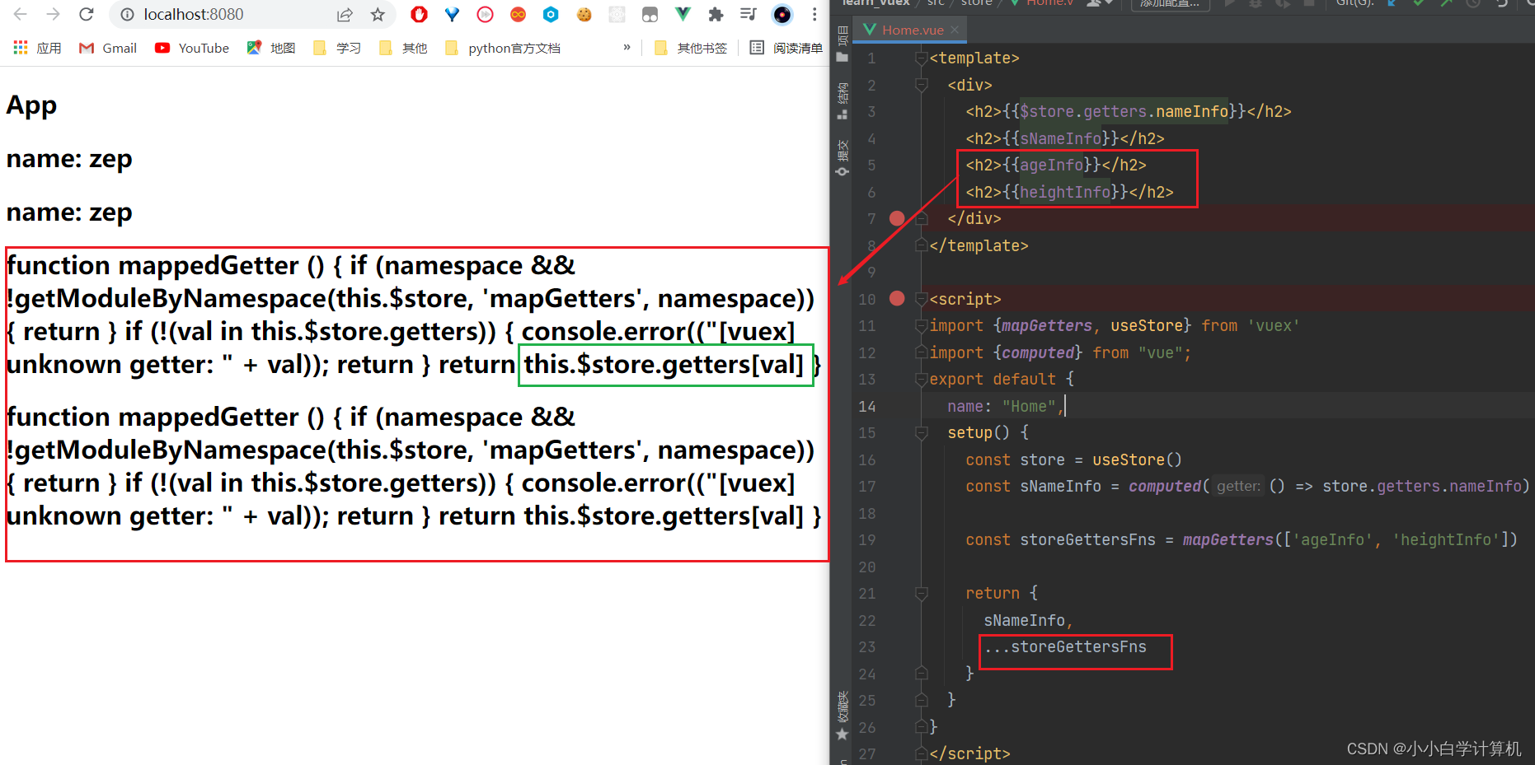This screenshot has width=1535, height=765.
Task: Open the 应用 apps shortcut
Action: pyautogui.click(x=37, y=48)
